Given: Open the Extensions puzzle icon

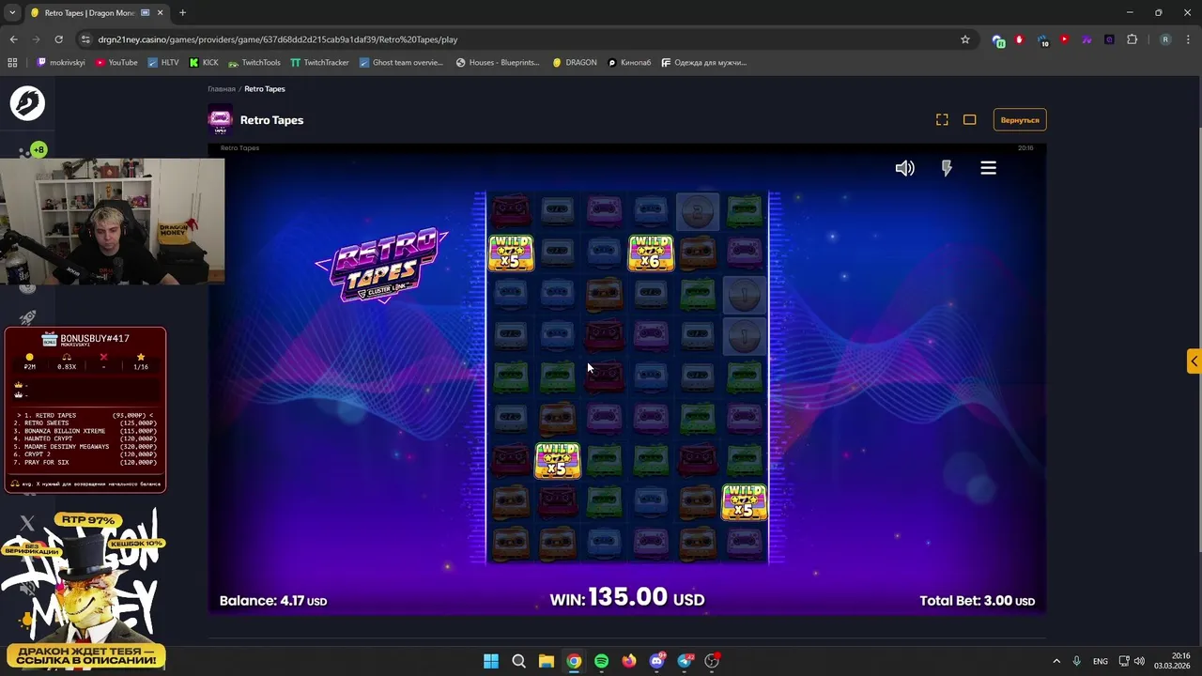Looking at the screenshot, I should click(x=1132, y=39).
